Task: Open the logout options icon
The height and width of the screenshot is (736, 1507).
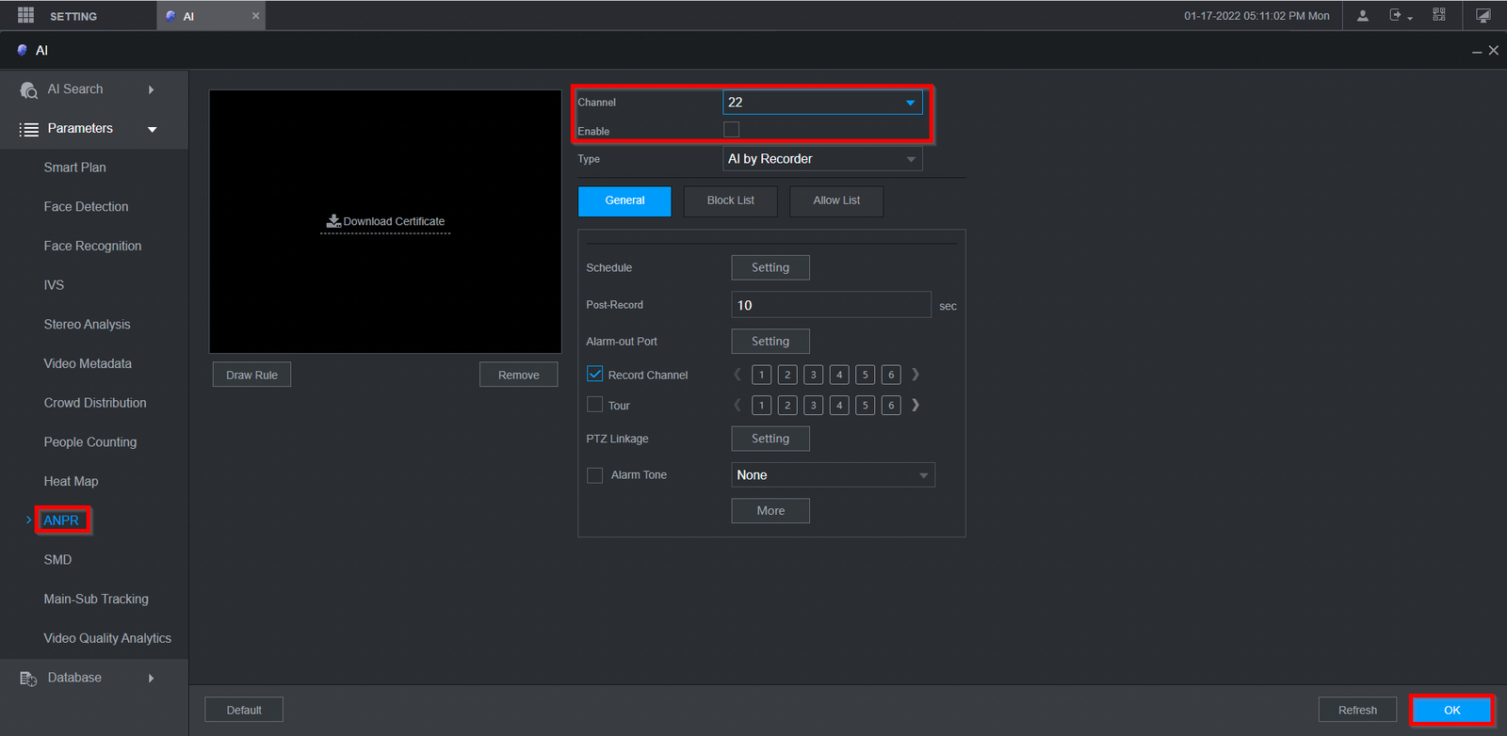Action: (1398, 16)
